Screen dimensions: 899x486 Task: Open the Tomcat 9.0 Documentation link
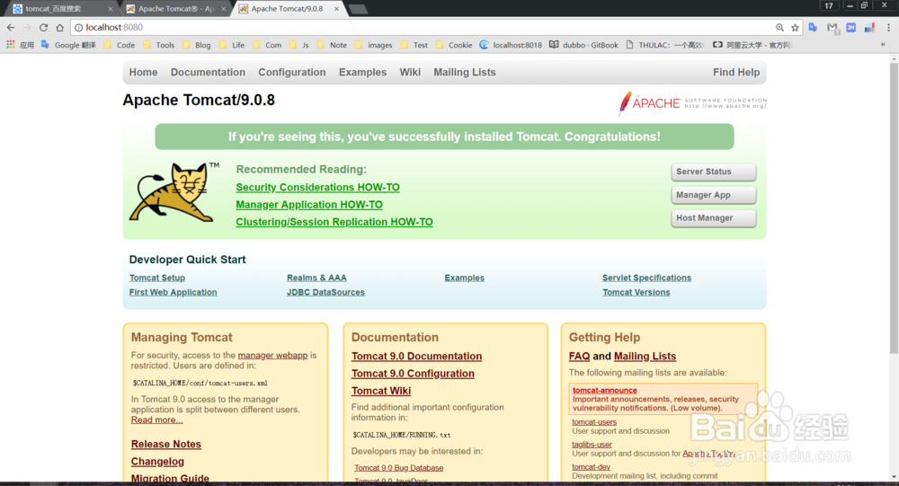point(417,357)
